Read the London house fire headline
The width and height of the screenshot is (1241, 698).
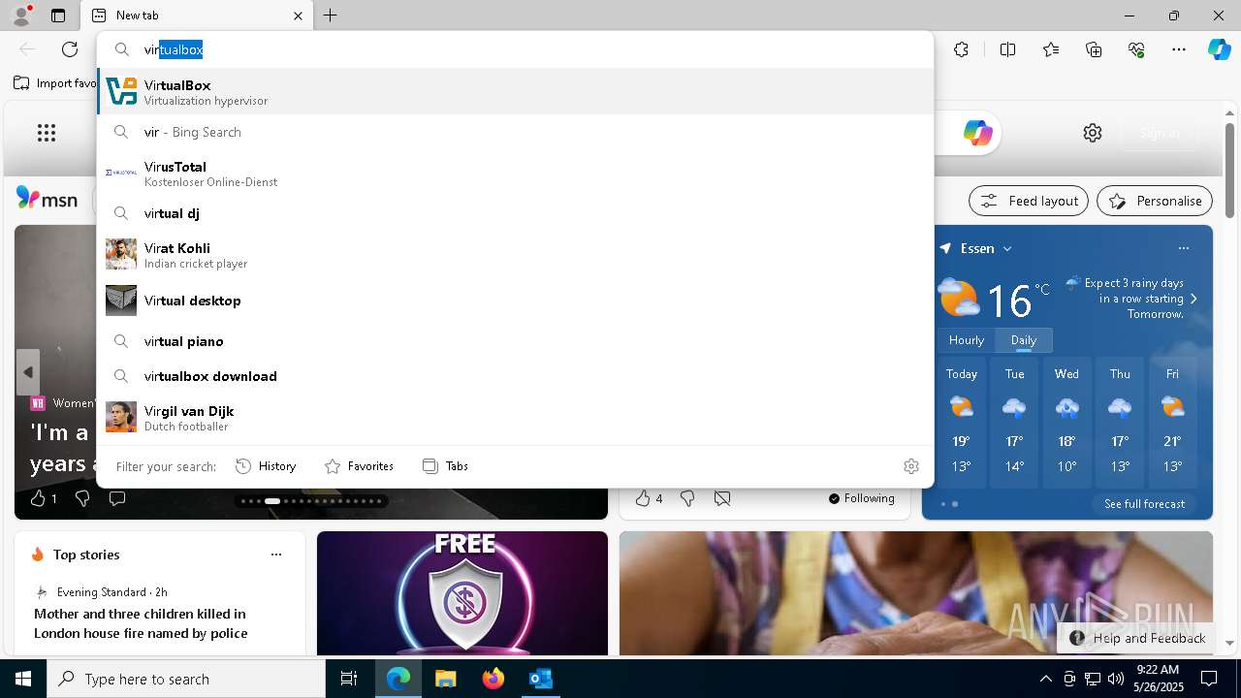[141, 623]
